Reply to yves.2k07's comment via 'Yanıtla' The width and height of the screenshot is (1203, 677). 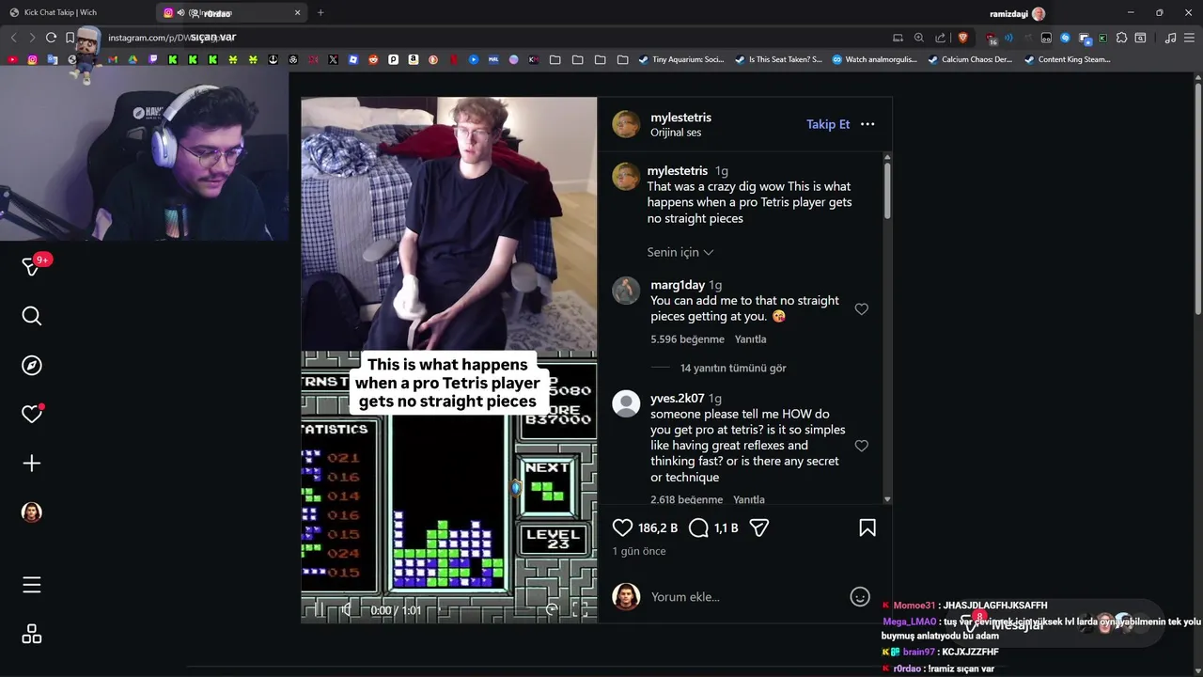[x=749, y=499]
